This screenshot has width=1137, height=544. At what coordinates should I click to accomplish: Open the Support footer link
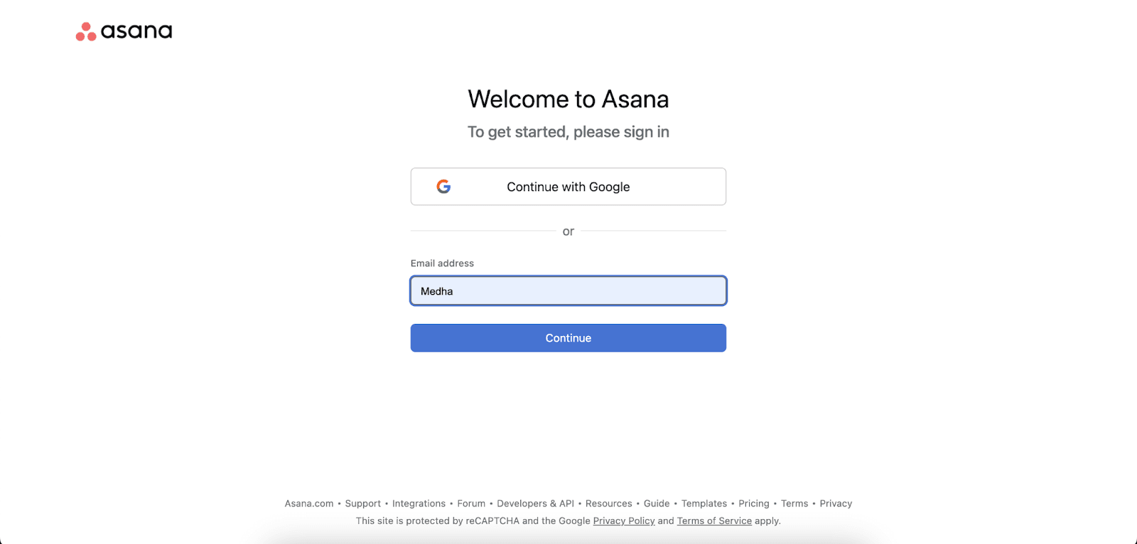[363, 504]
